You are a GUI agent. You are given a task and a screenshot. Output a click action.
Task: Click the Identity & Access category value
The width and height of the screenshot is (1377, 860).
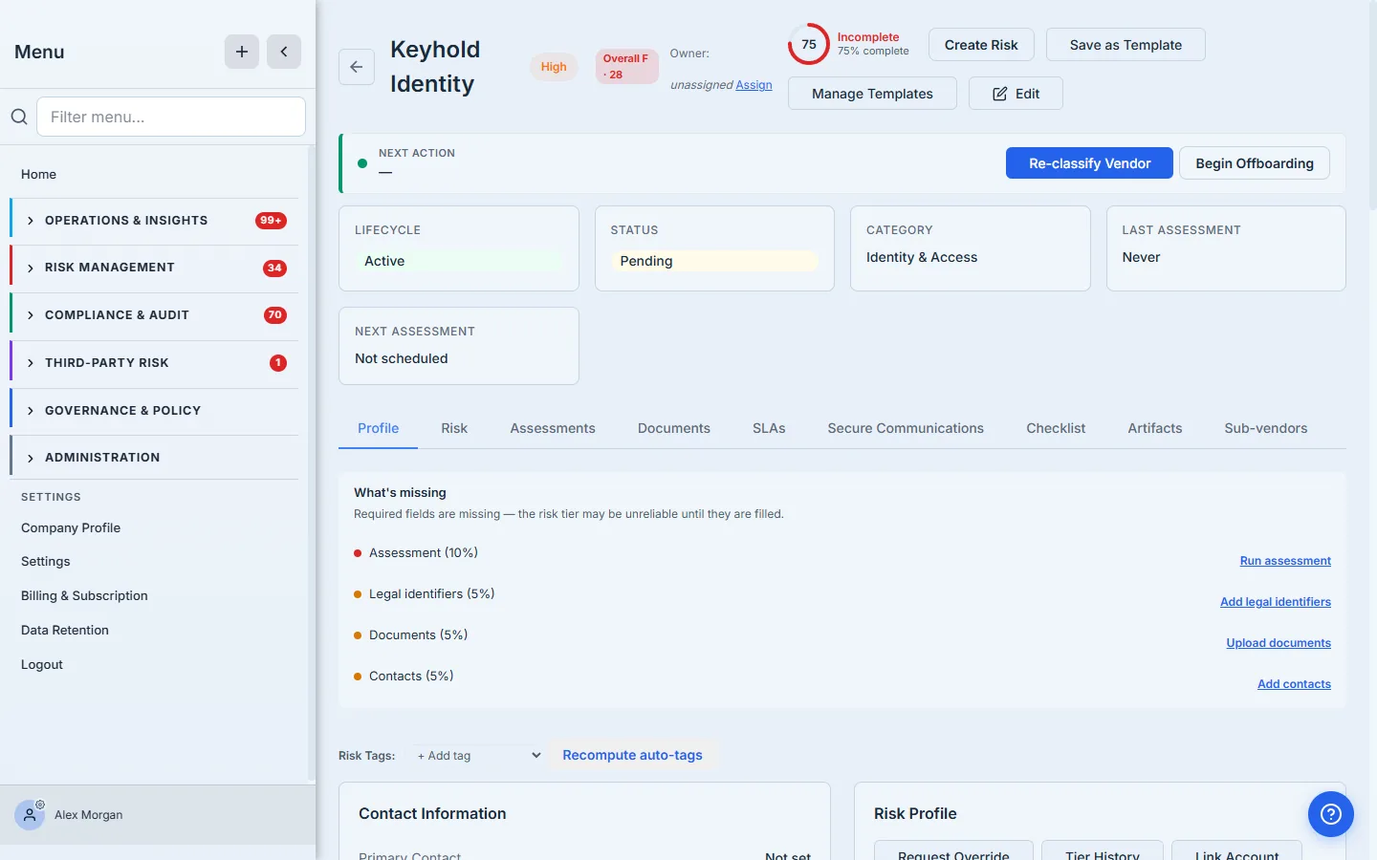coord(922,257)
